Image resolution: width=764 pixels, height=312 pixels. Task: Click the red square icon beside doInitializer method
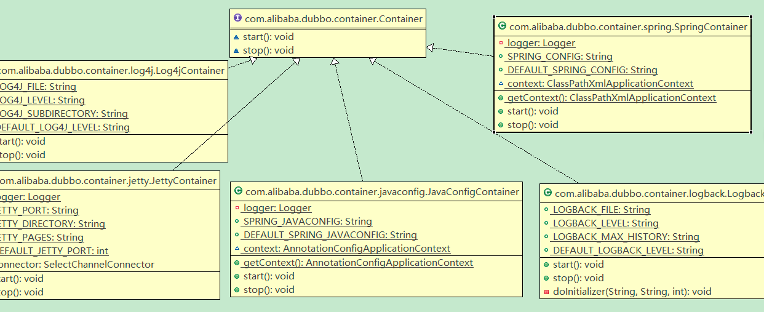[x=546, y=292]
